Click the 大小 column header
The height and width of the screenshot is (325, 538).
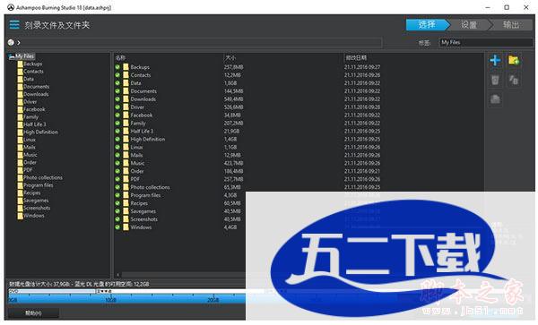point(230,57)
